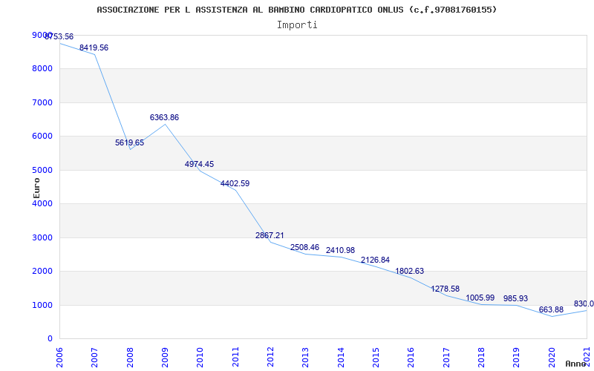Click the data label 1802.63
Viewport: 594px width, 371px height.
click(410, 271)
